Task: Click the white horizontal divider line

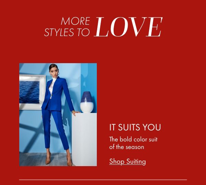Action: tap(103, 180)
